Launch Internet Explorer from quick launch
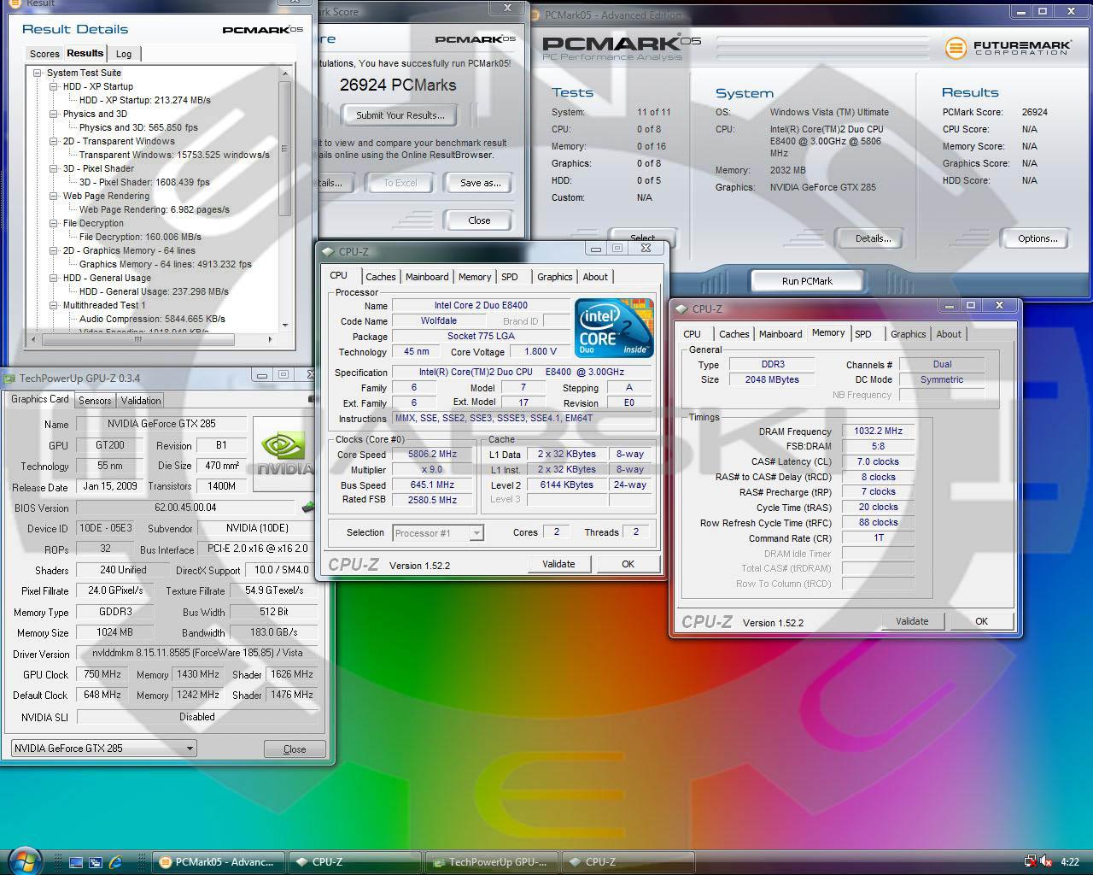The height and width of the screenshot is (875, 1093). (x=115, y=862)
